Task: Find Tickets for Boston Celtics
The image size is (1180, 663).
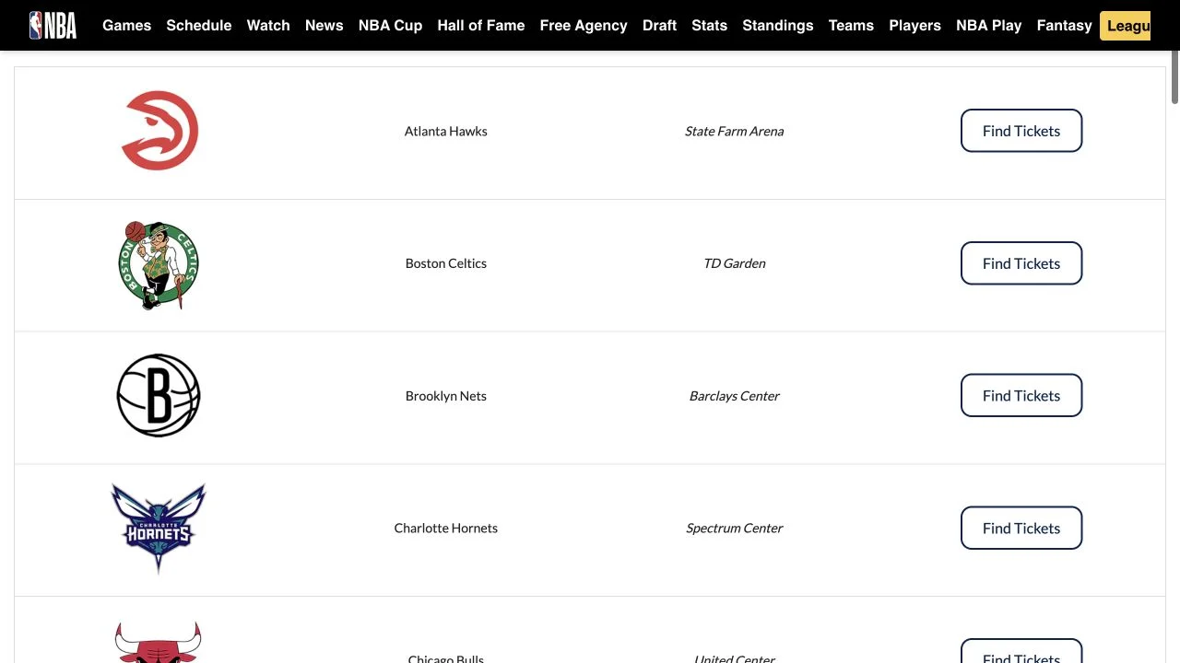Action: pyautogui.click(x=1021, y=263)
